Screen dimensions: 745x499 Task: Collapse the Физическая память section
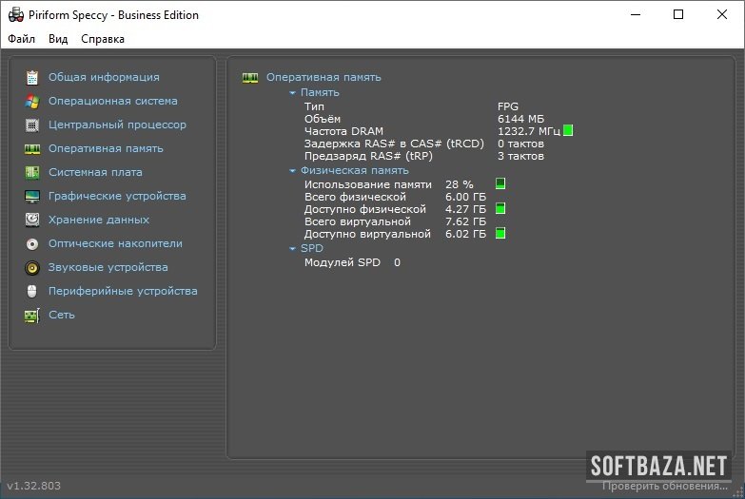[x=293, y=171]
